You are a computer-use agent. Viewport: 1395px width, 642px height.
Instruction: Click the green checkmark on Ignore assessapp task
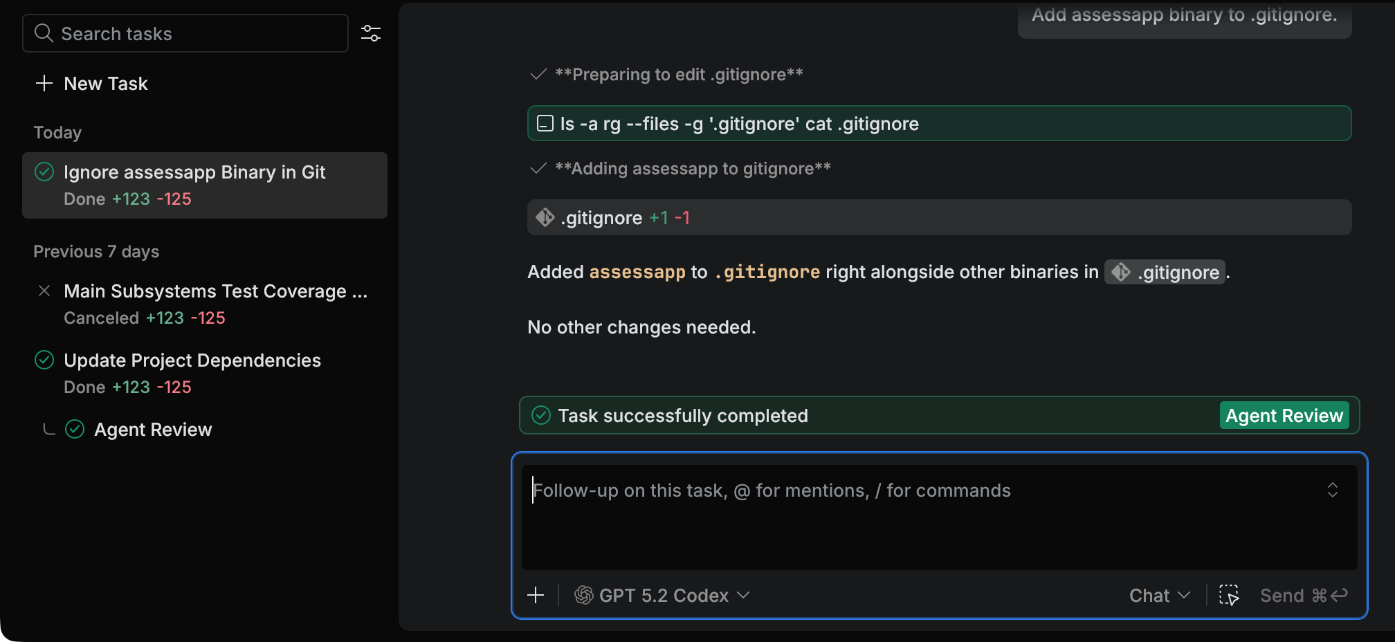44,172
